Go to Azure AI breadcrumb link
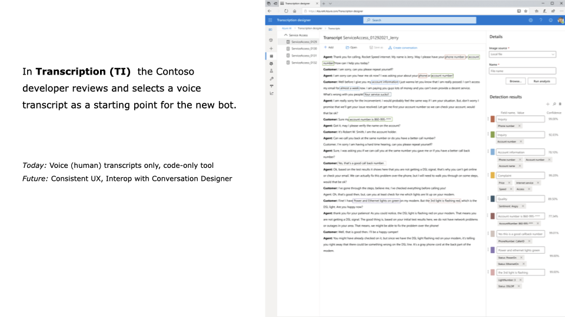This screenshot has width=565, height=317. tap(287, 28)
